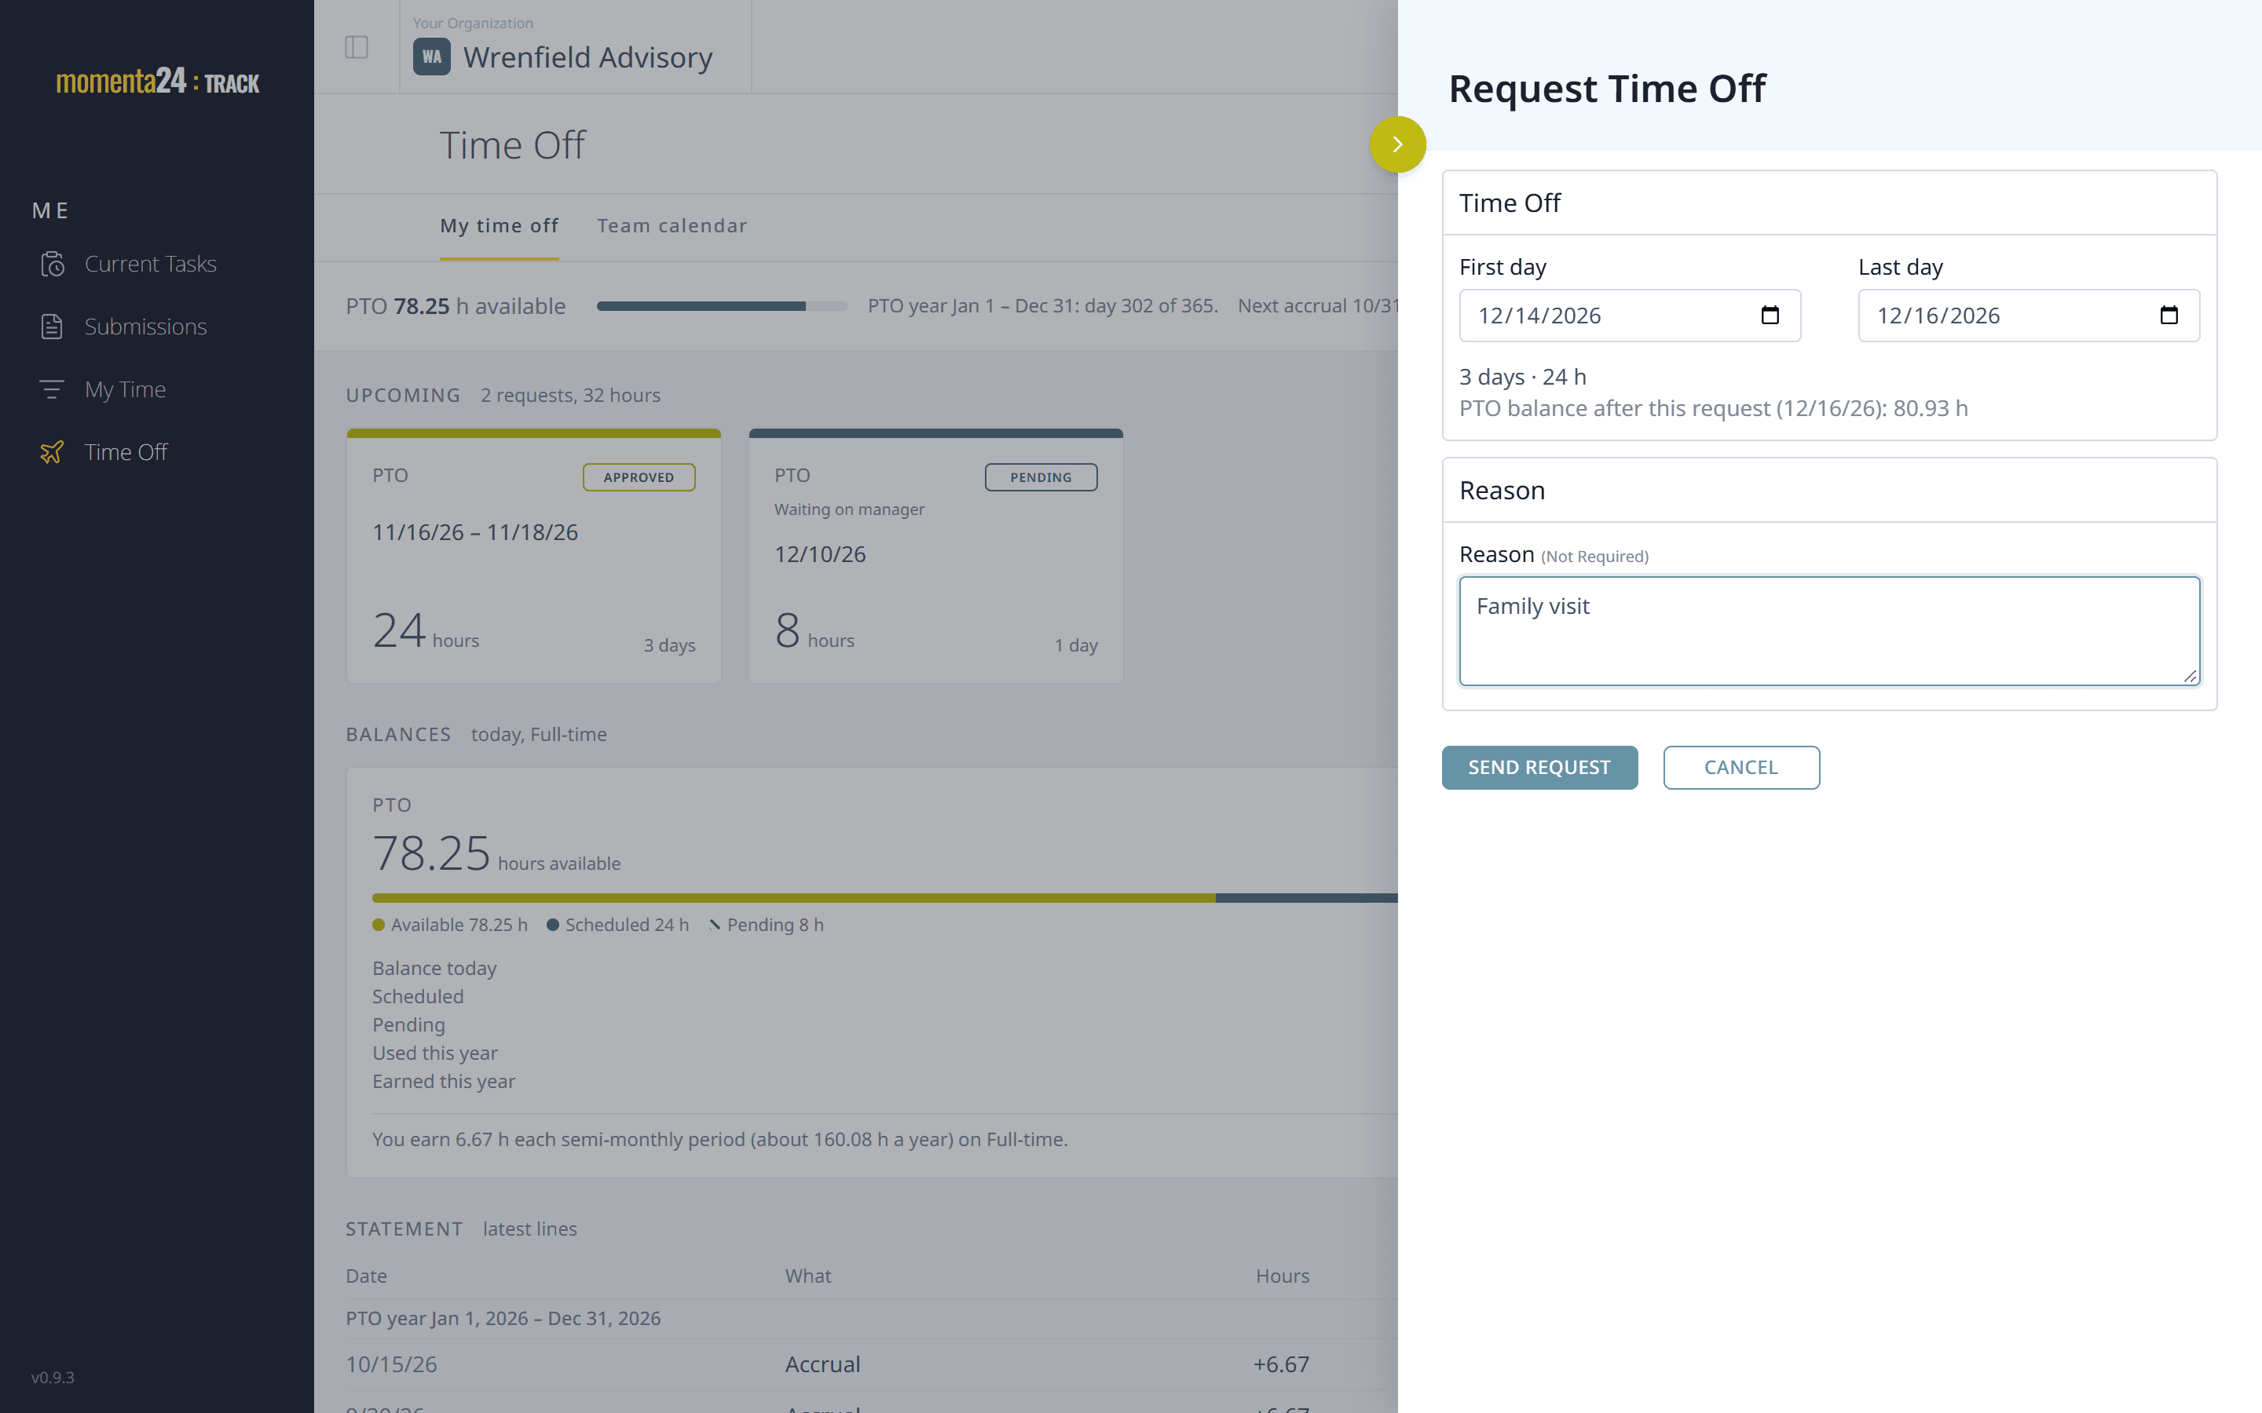Click the WA organization badge

coord(432,57)
